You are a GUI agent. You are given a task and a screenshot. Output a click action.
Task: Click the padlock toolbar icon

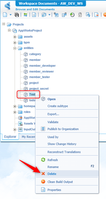click(80, 15)
